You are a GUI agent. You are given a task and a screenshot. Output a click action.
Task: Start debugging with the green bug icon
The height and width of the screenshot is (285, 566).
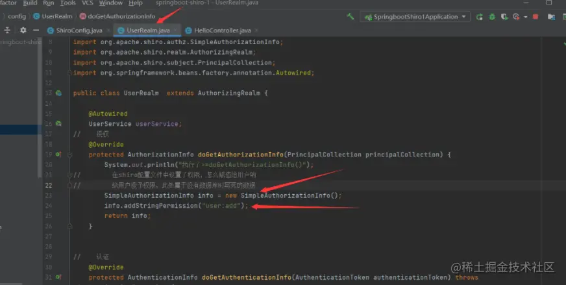[x=491, y=17]
